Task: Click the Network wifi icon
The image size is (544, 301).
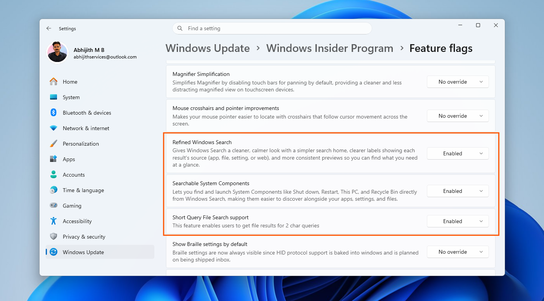Action: (54, 128)
